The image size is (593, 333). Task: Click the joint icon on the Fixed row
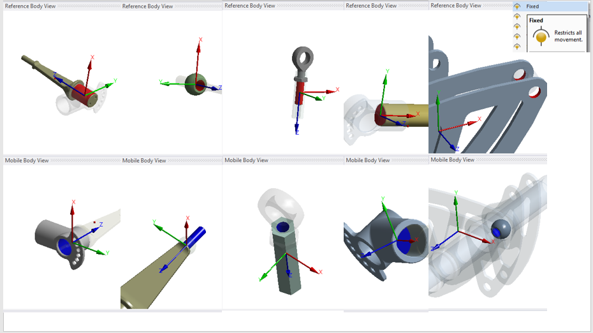(517, 6)
